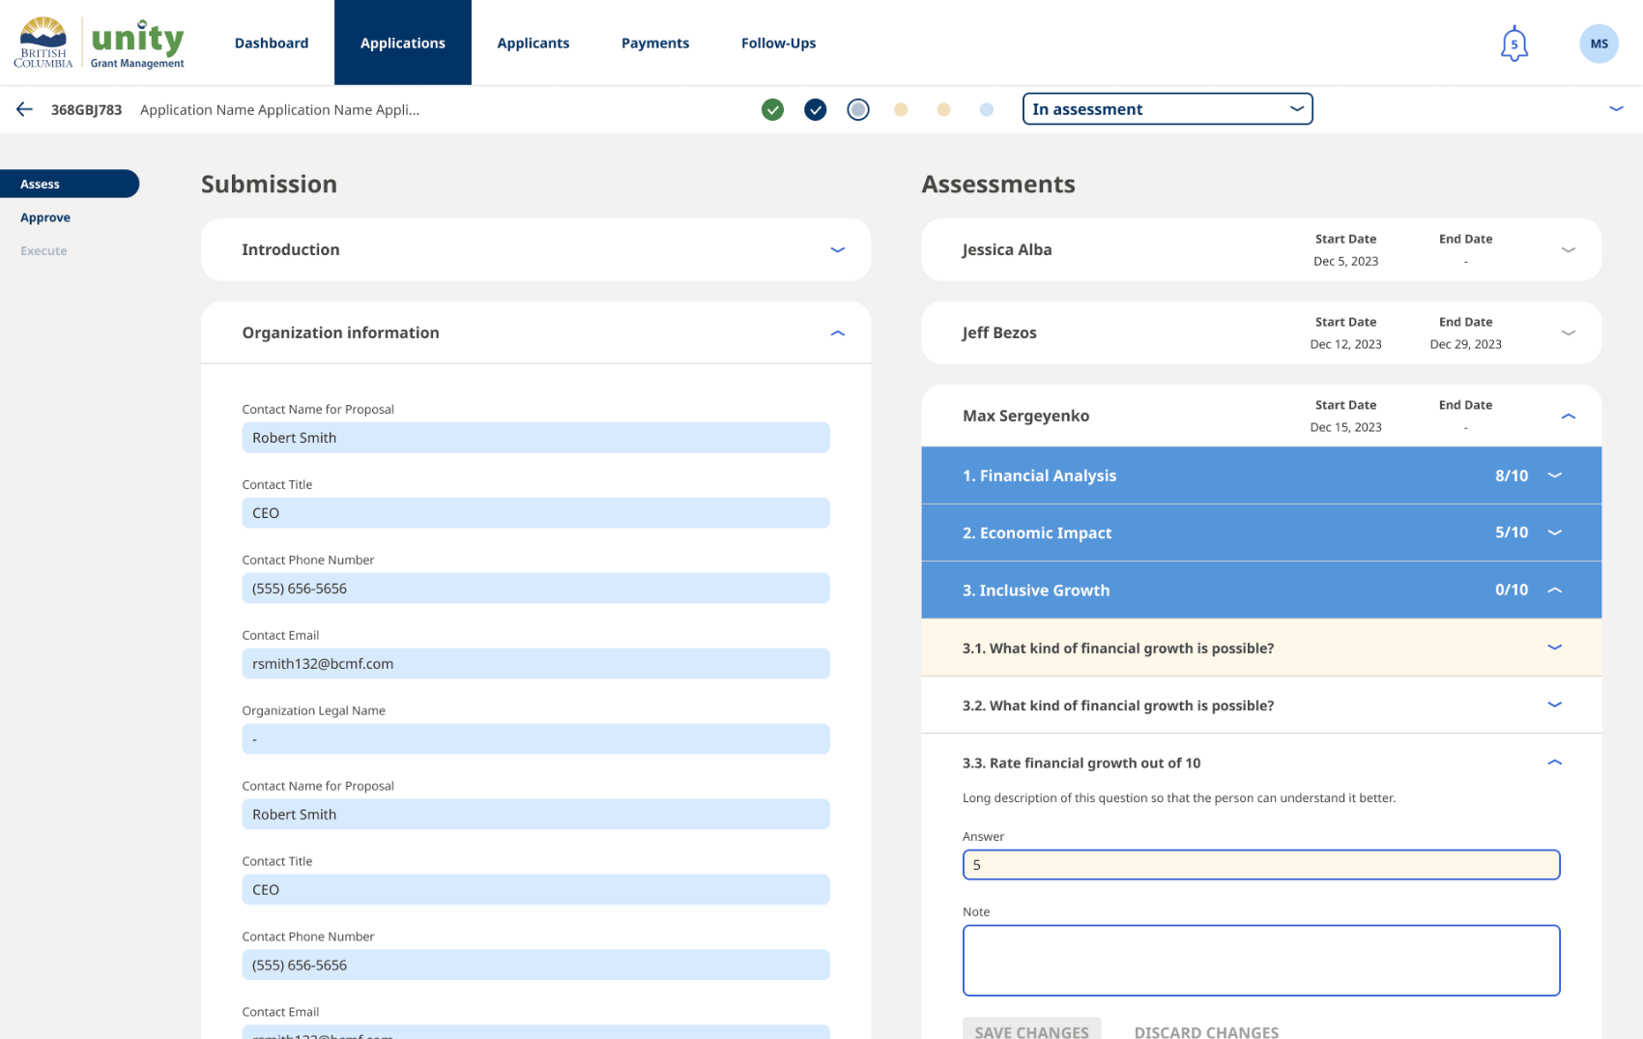Expand the Financial Analysis section

click(1554, 476)
